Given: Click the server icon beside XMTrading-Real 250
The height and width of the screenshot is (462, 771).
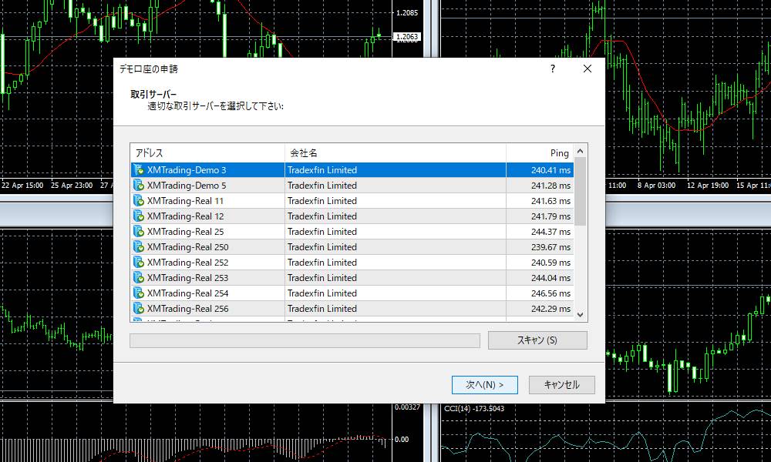Looking at the screenshot, I should point(138,246).
